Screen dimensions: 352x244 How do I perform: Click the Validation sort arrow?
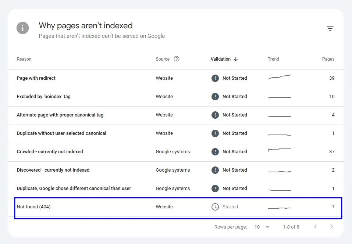click(236, 59)
